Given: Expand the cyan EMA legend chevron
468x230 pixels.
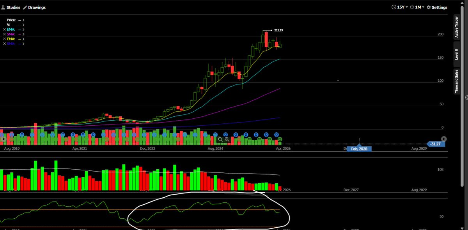Looking at the screenshot, I should pos(23,30).
